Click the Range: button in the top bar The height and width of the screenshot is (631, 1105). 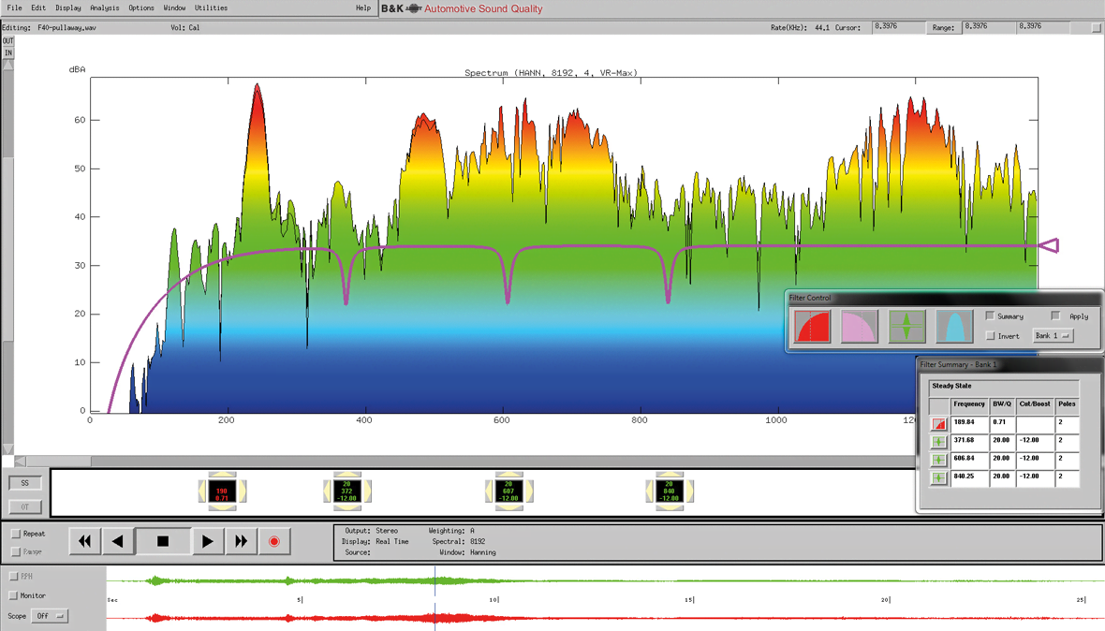[x=943, y=27]
